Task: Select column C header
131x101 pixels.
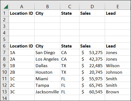Action: coord(70,7)
